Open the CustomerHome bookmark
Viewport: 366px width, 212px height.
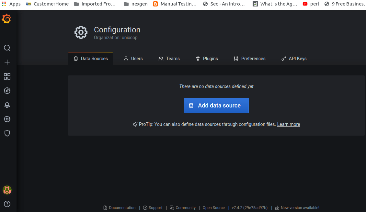(47, 4)
